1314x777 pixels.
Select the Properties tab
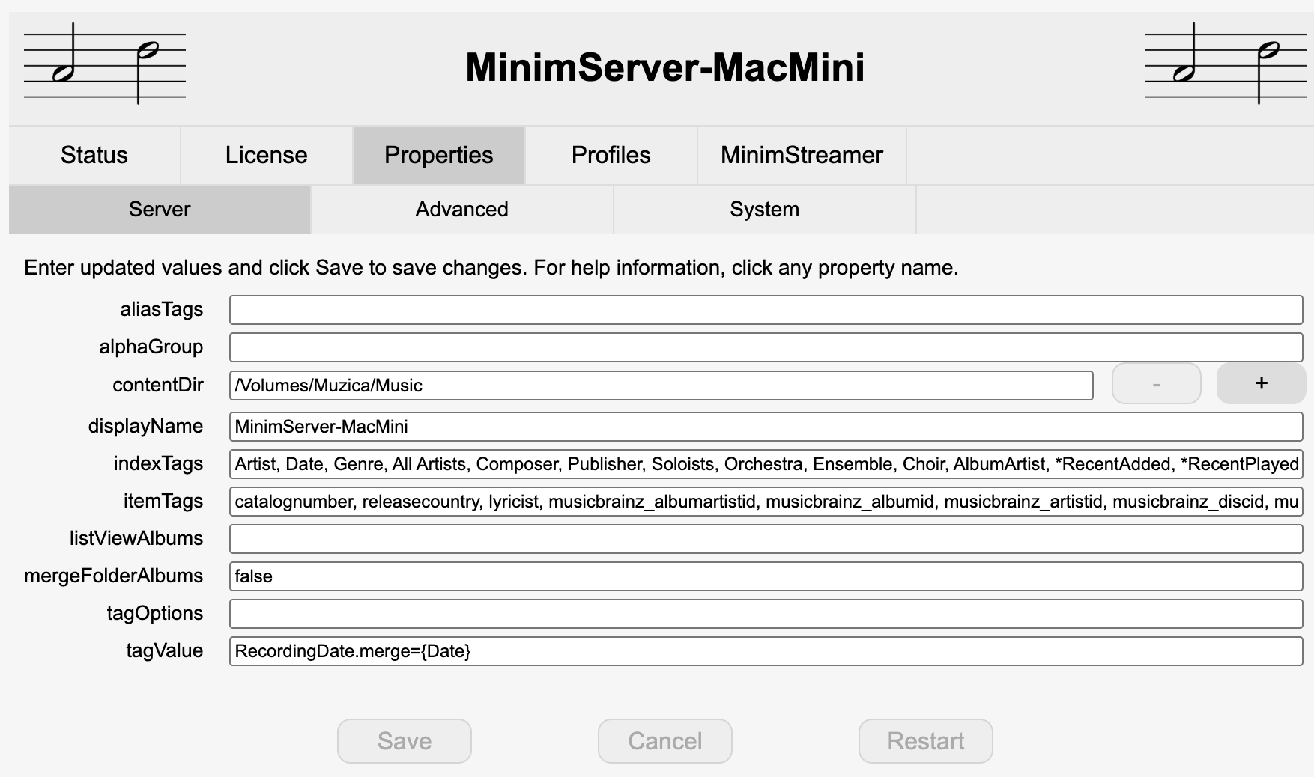[x=439, y=155]
